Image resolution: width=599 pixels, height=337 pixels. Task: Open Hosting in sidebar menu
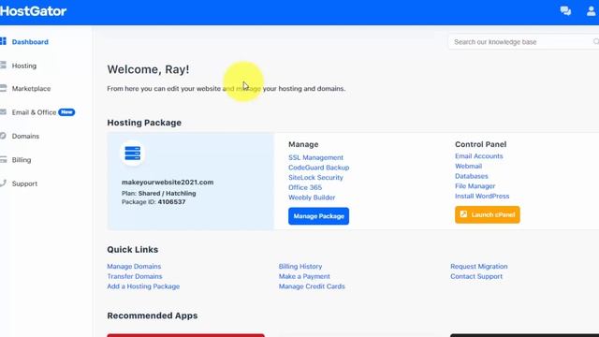(x=24, y=66)
